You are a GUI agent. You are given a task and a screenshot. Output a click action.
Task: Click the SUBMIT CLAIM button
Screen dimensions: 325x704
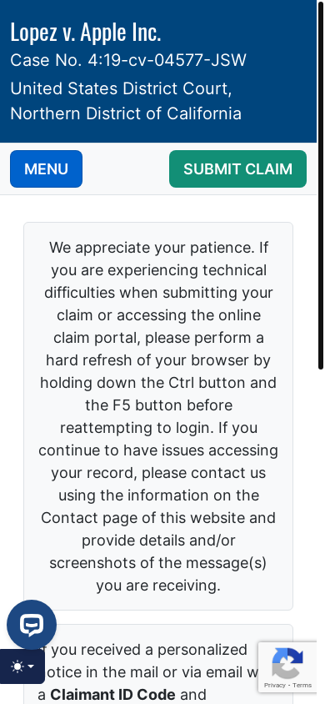click(x=237, y=168)
